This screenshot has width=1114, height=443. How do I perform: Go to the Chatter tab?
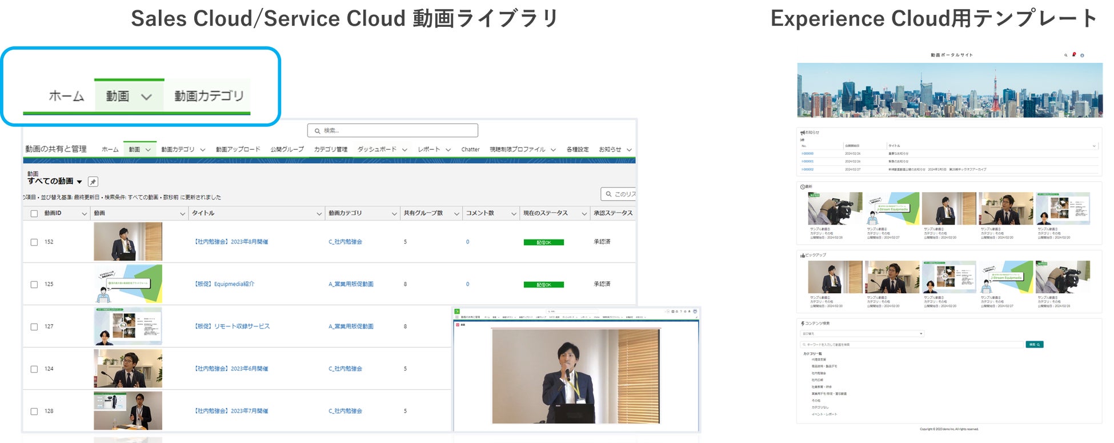point(470,150)
